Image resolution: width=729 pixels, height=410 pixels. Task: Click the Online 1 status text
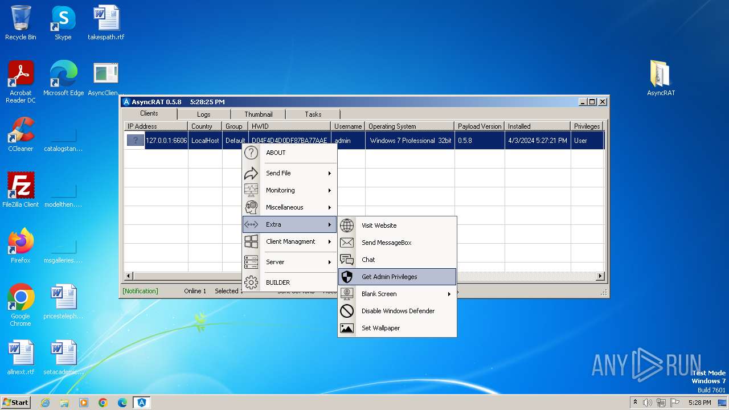(195, 291)
